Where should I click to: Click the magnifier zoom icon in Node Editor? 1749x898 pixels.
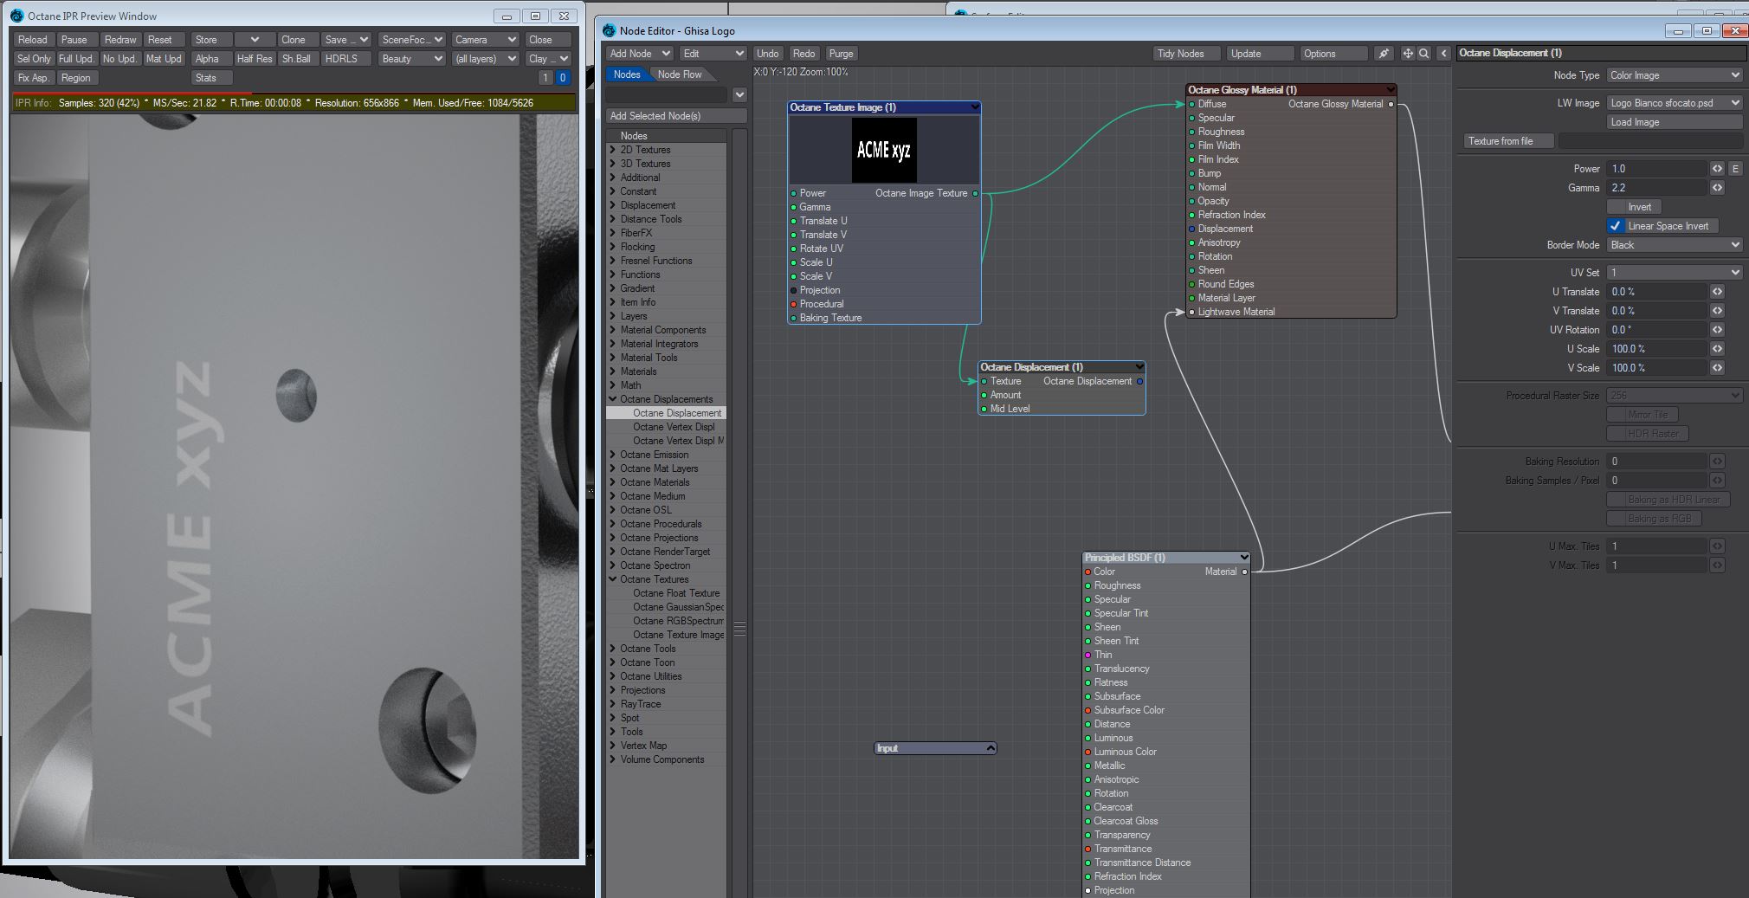[x=1424, y=54]
